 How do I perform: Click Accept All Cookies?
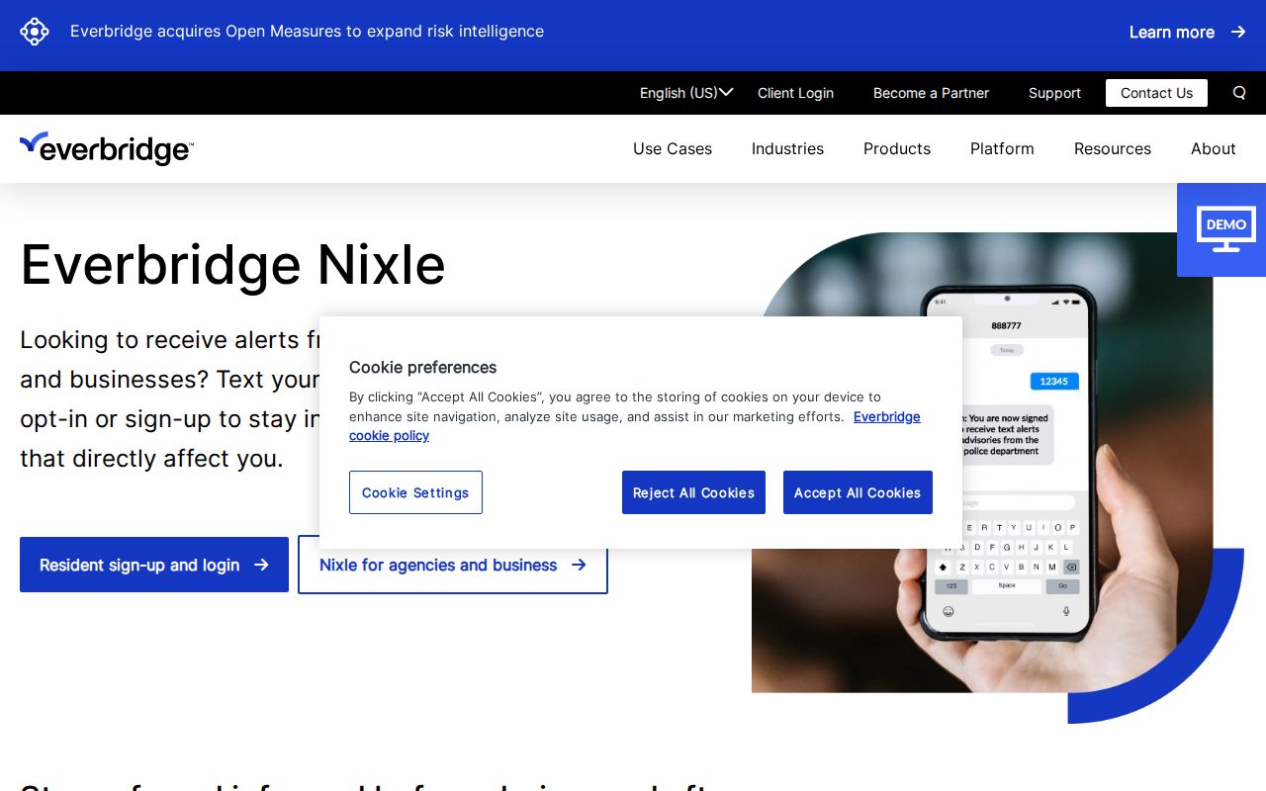858,492
